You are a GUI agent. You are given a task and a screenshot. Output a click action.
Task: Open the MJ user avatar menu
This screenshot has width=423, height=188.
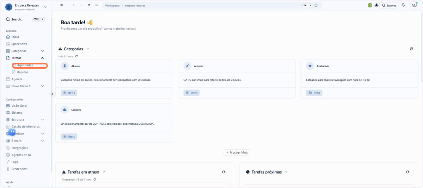pyautogui.click(x=414, y=5)
